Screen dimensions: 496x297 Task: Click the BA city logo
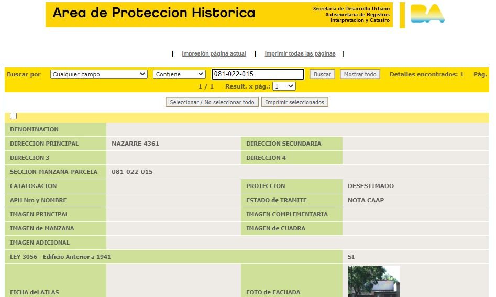427,14
